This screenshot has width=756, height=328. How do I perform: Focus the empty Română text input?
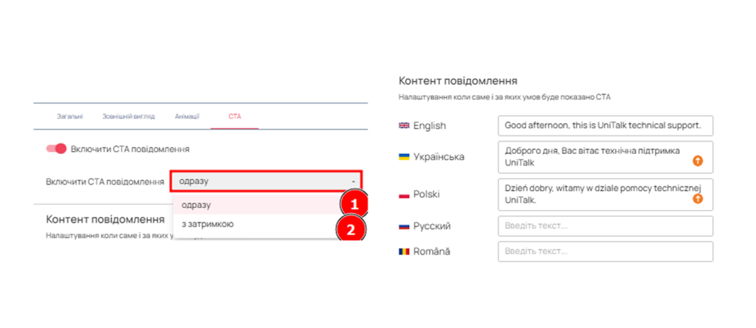point(605,251)
